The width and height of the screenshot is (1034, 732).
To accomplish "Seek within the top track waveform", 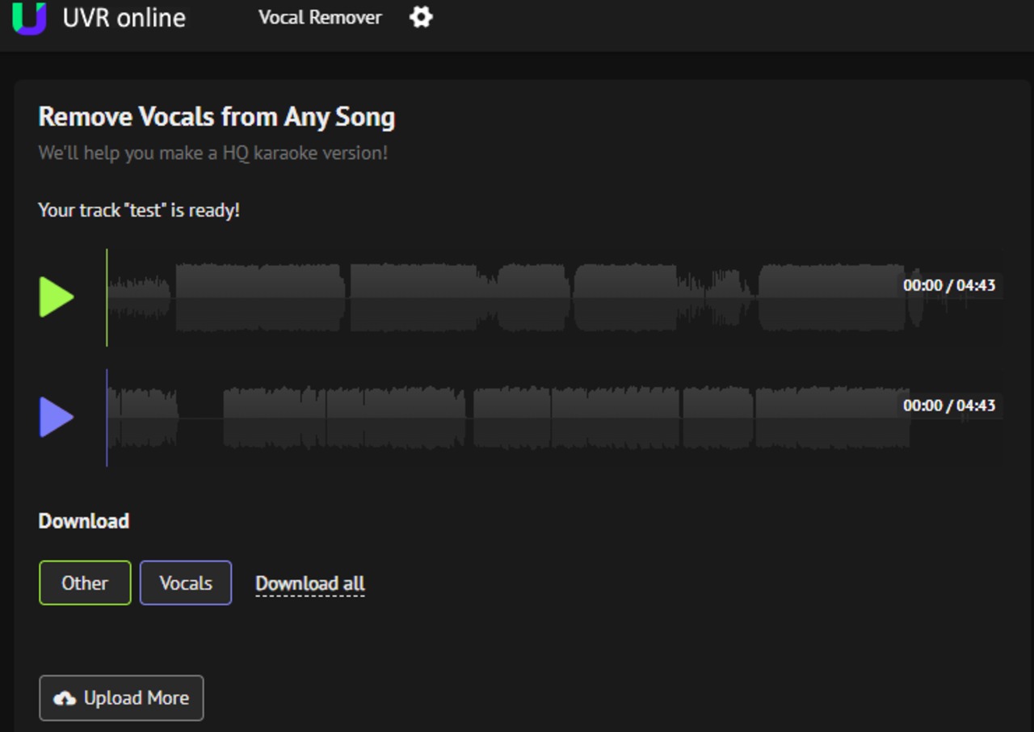I will pos(501,297).
